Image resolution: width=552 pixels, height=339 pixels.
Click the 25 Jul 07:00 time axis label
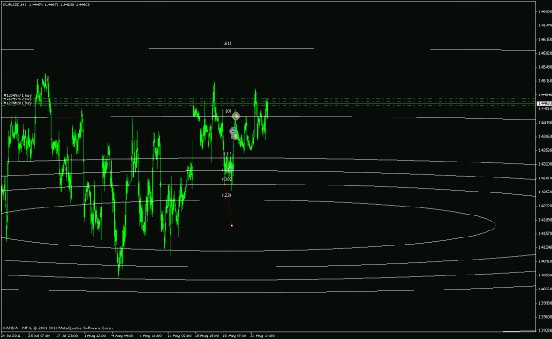click(x=40, y=335)
